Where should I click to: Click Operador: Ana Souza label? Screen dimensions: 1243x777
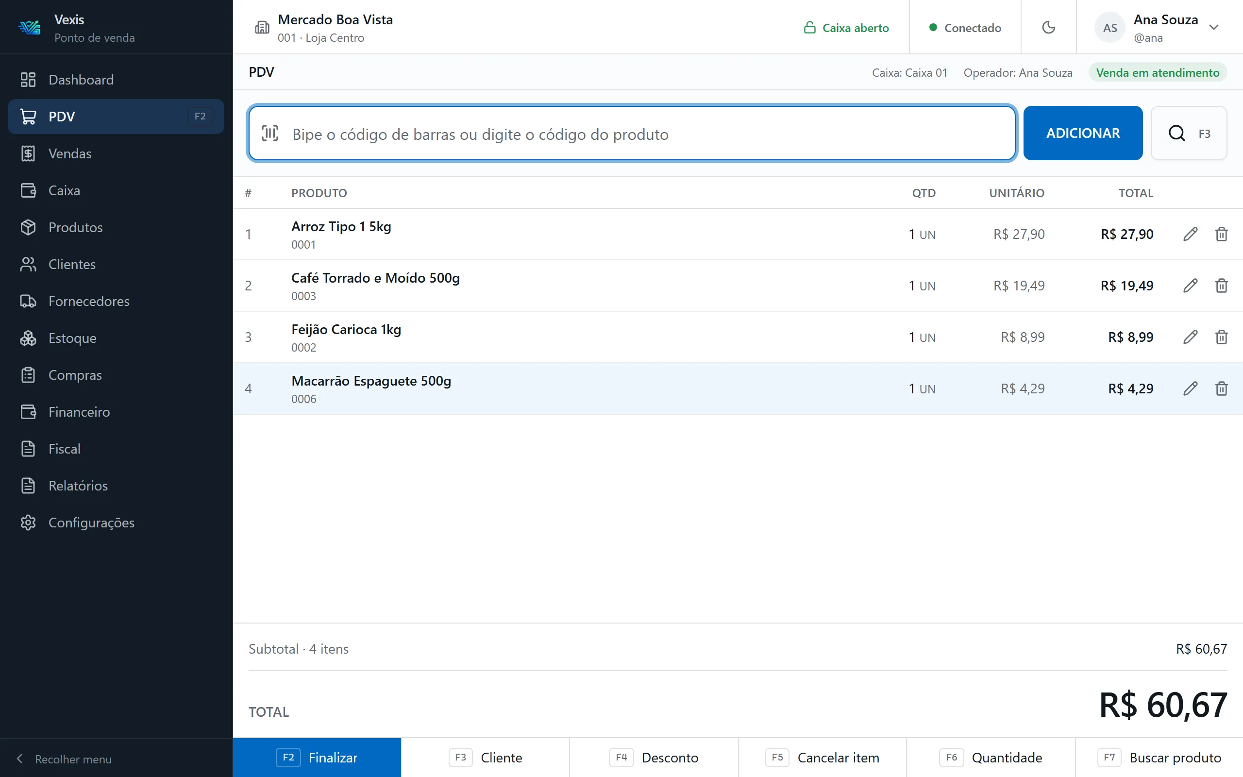pyautogui.click(x=1018, y=72)
